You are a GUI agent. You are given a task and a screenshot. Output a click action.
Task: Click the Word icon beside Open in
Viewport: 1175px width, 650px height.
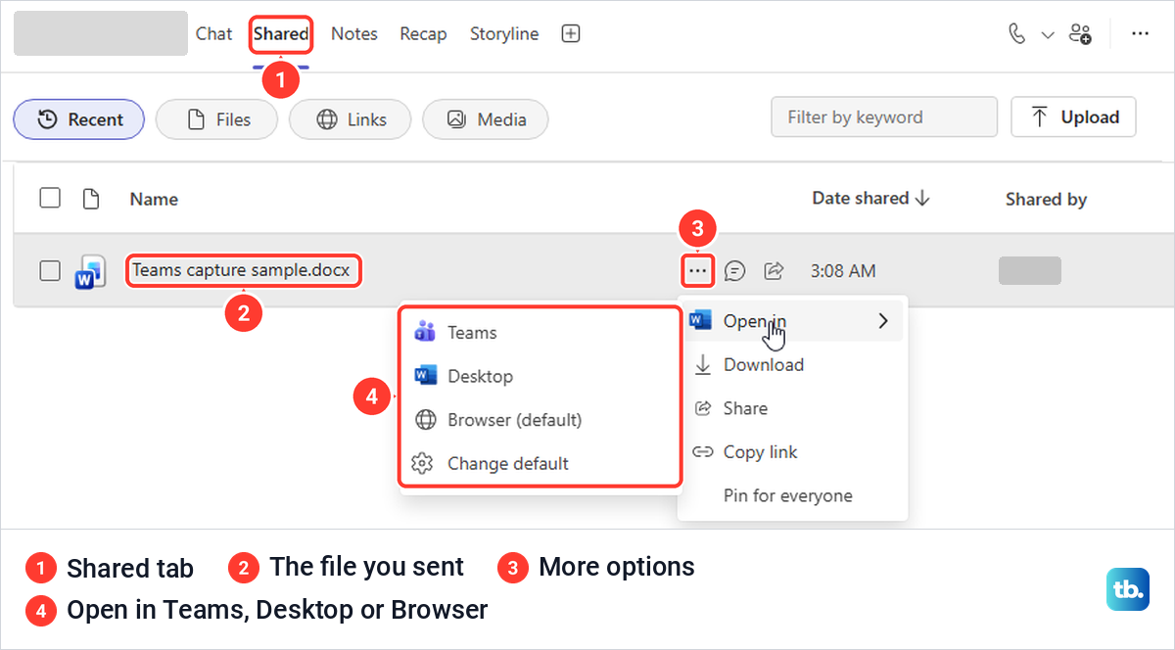(x=700, y=320)
